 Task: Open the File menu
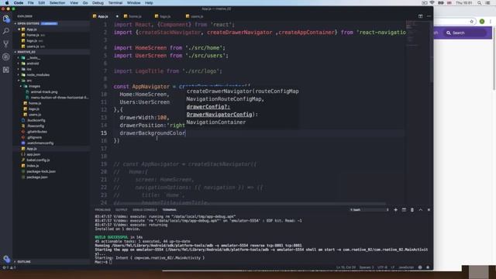coord(31,3)
